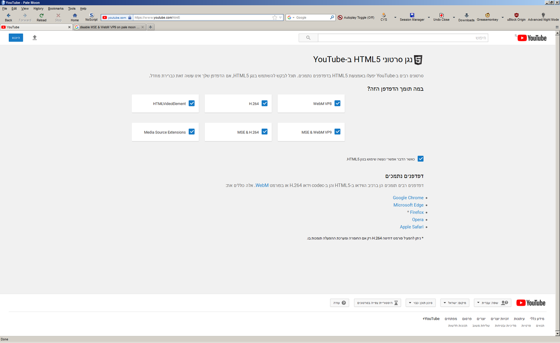Reload the current page

[42, 17]
